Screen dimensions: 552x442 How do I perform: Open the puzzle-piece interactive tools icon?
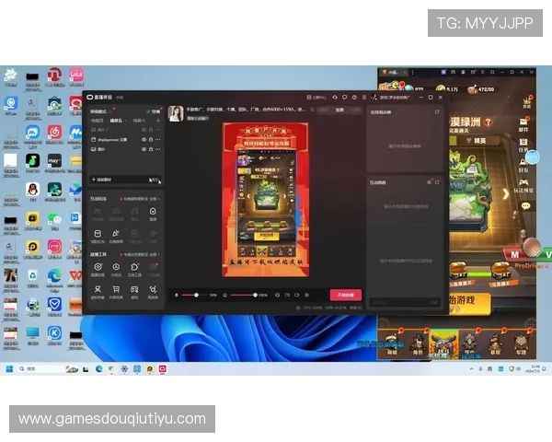tap(134, 267)
